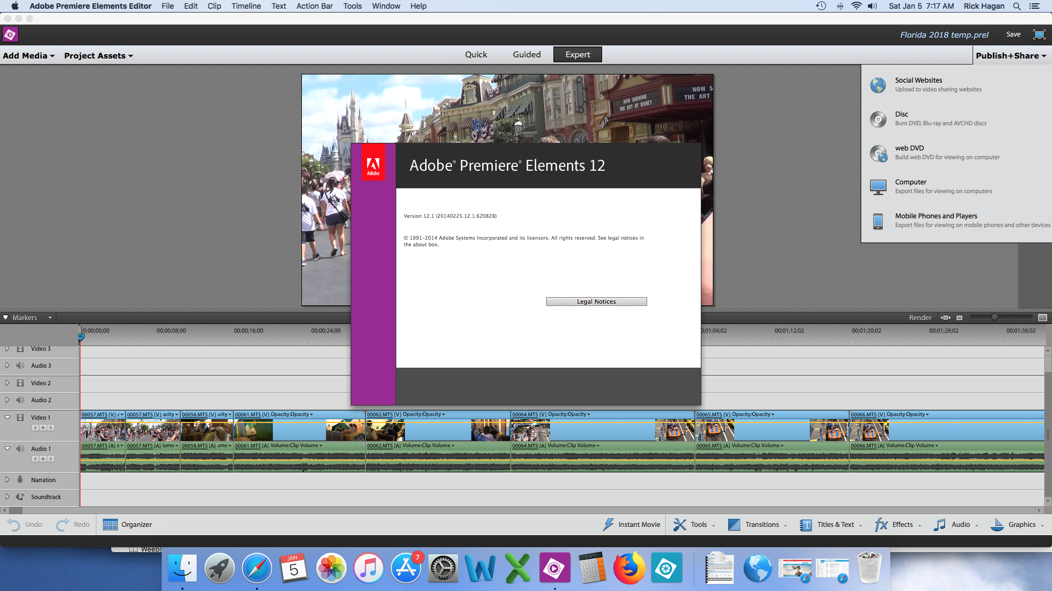Adjust the timeline zoom slider
The width and height of the screenshot is (1052, 591).
994,317
